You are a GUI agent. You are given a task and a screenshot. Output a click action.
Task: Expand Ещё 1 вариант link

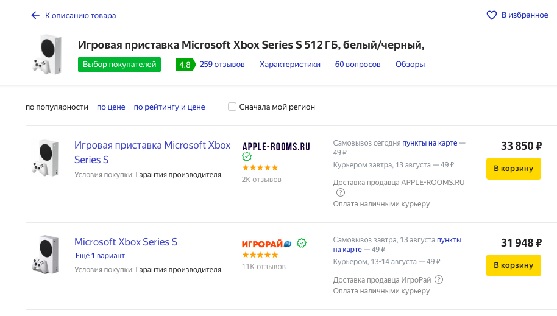click(100, 256)
